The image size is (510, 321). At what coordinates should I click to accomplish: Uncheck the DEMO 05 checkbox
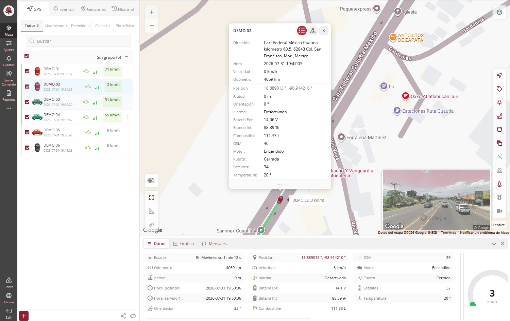point(27,132)
